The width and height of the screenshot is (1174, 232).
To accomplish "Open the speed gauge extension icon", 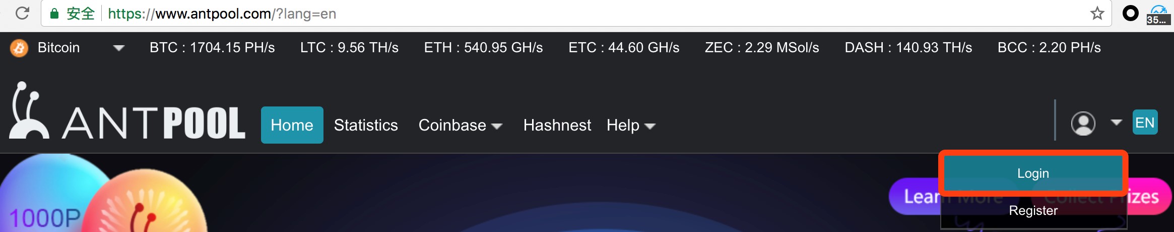I will point(1158,15).
